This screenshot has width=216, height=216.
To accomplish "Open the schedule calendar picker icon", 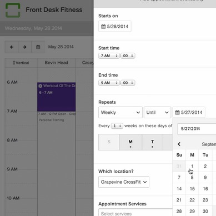I will pyautogui.click(x=38, y=47).
